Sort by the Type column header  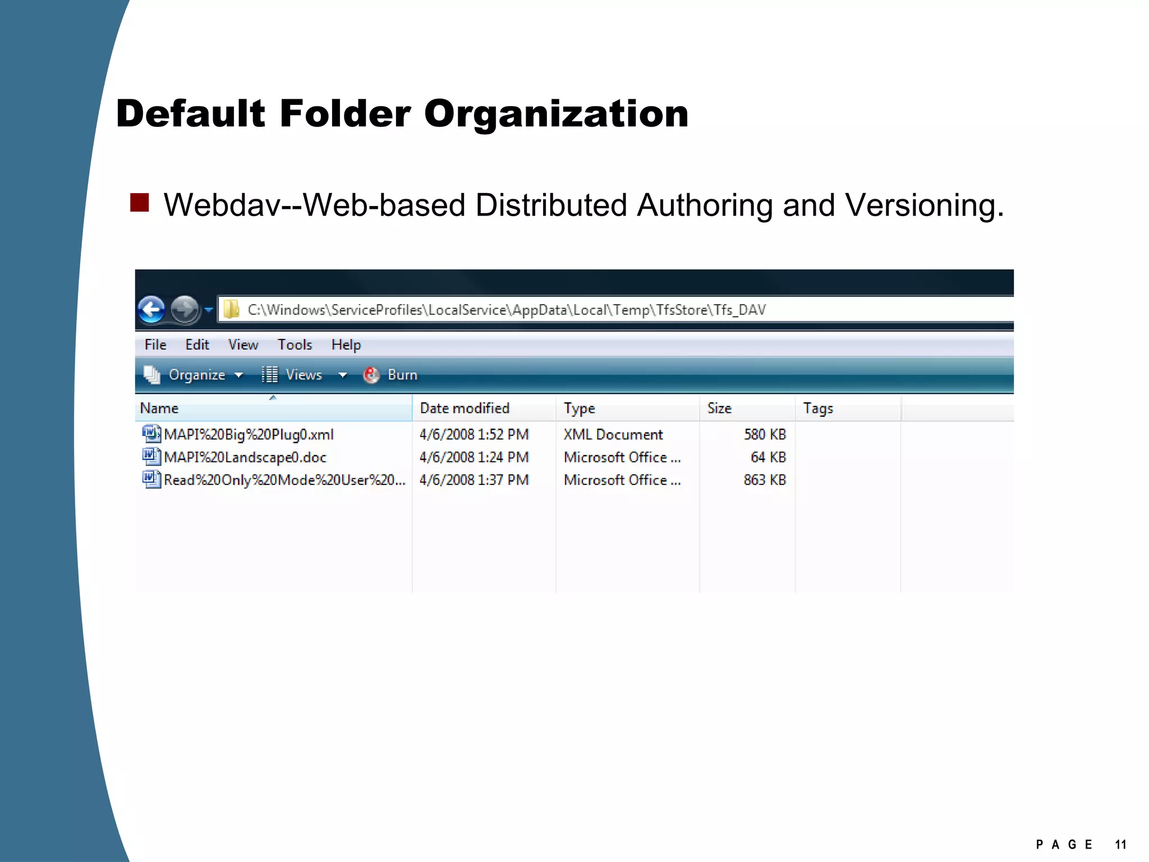click(627, 408)
